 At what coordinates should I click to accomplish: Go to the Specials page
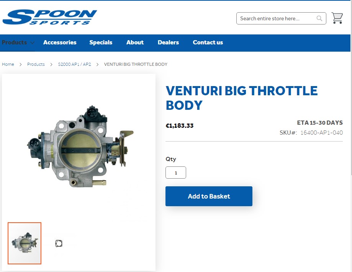[x=101, y=42]
